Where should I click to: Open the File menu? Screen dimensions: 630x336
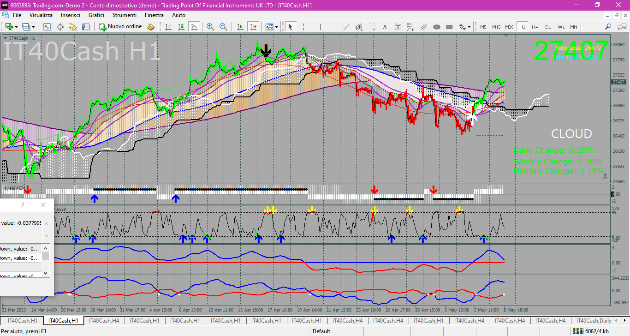coord(17,15)
